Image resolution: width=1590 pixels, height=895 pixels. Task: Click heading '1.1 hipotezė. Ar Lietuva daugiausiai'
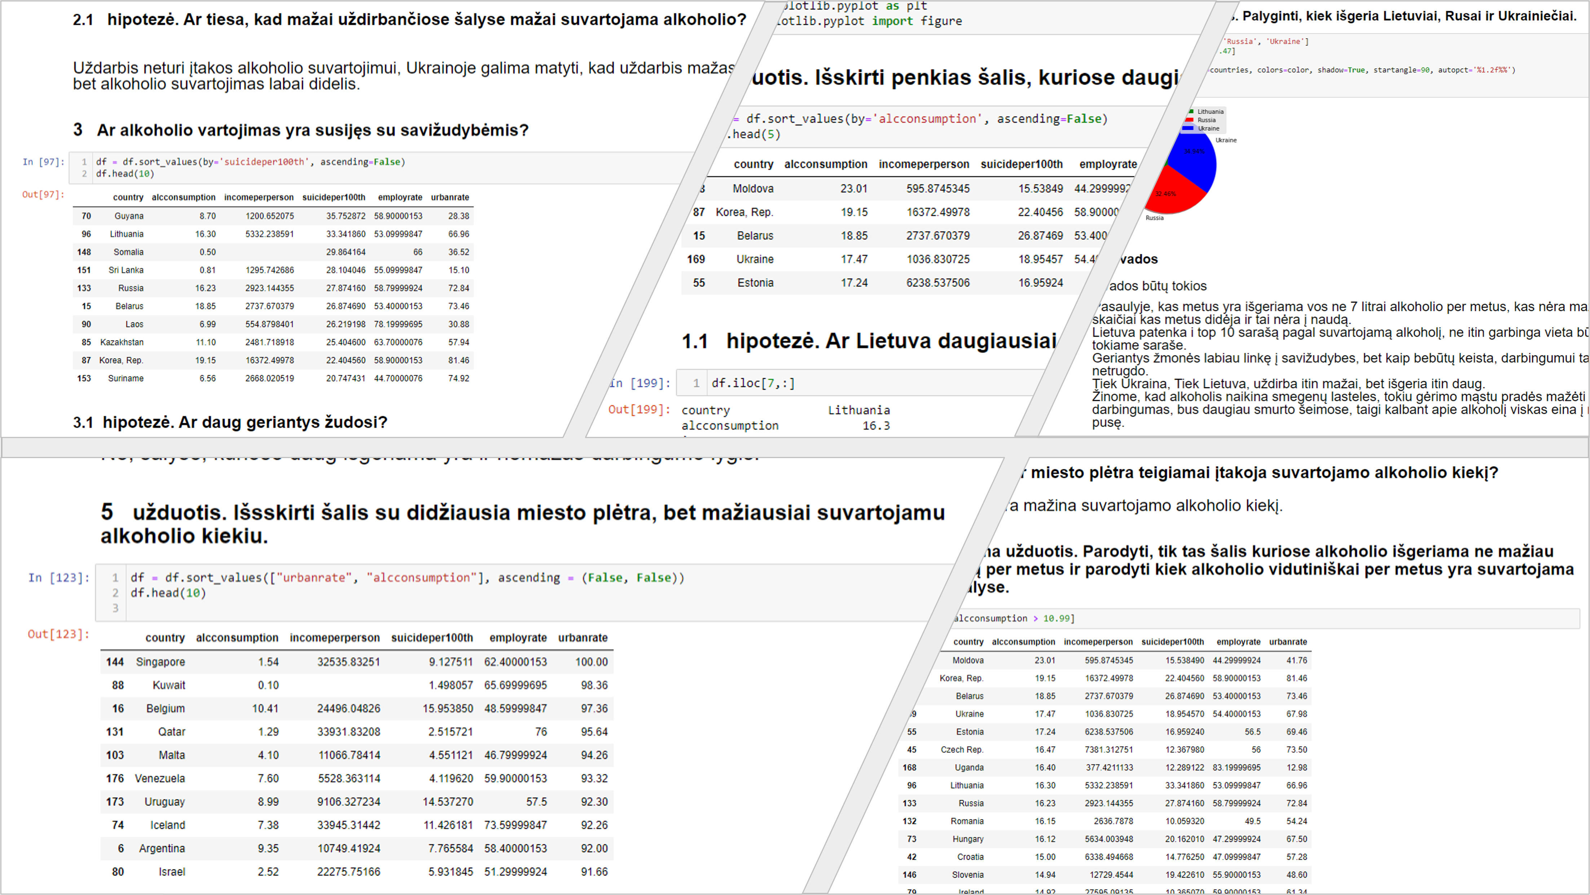tap(869, 341)
